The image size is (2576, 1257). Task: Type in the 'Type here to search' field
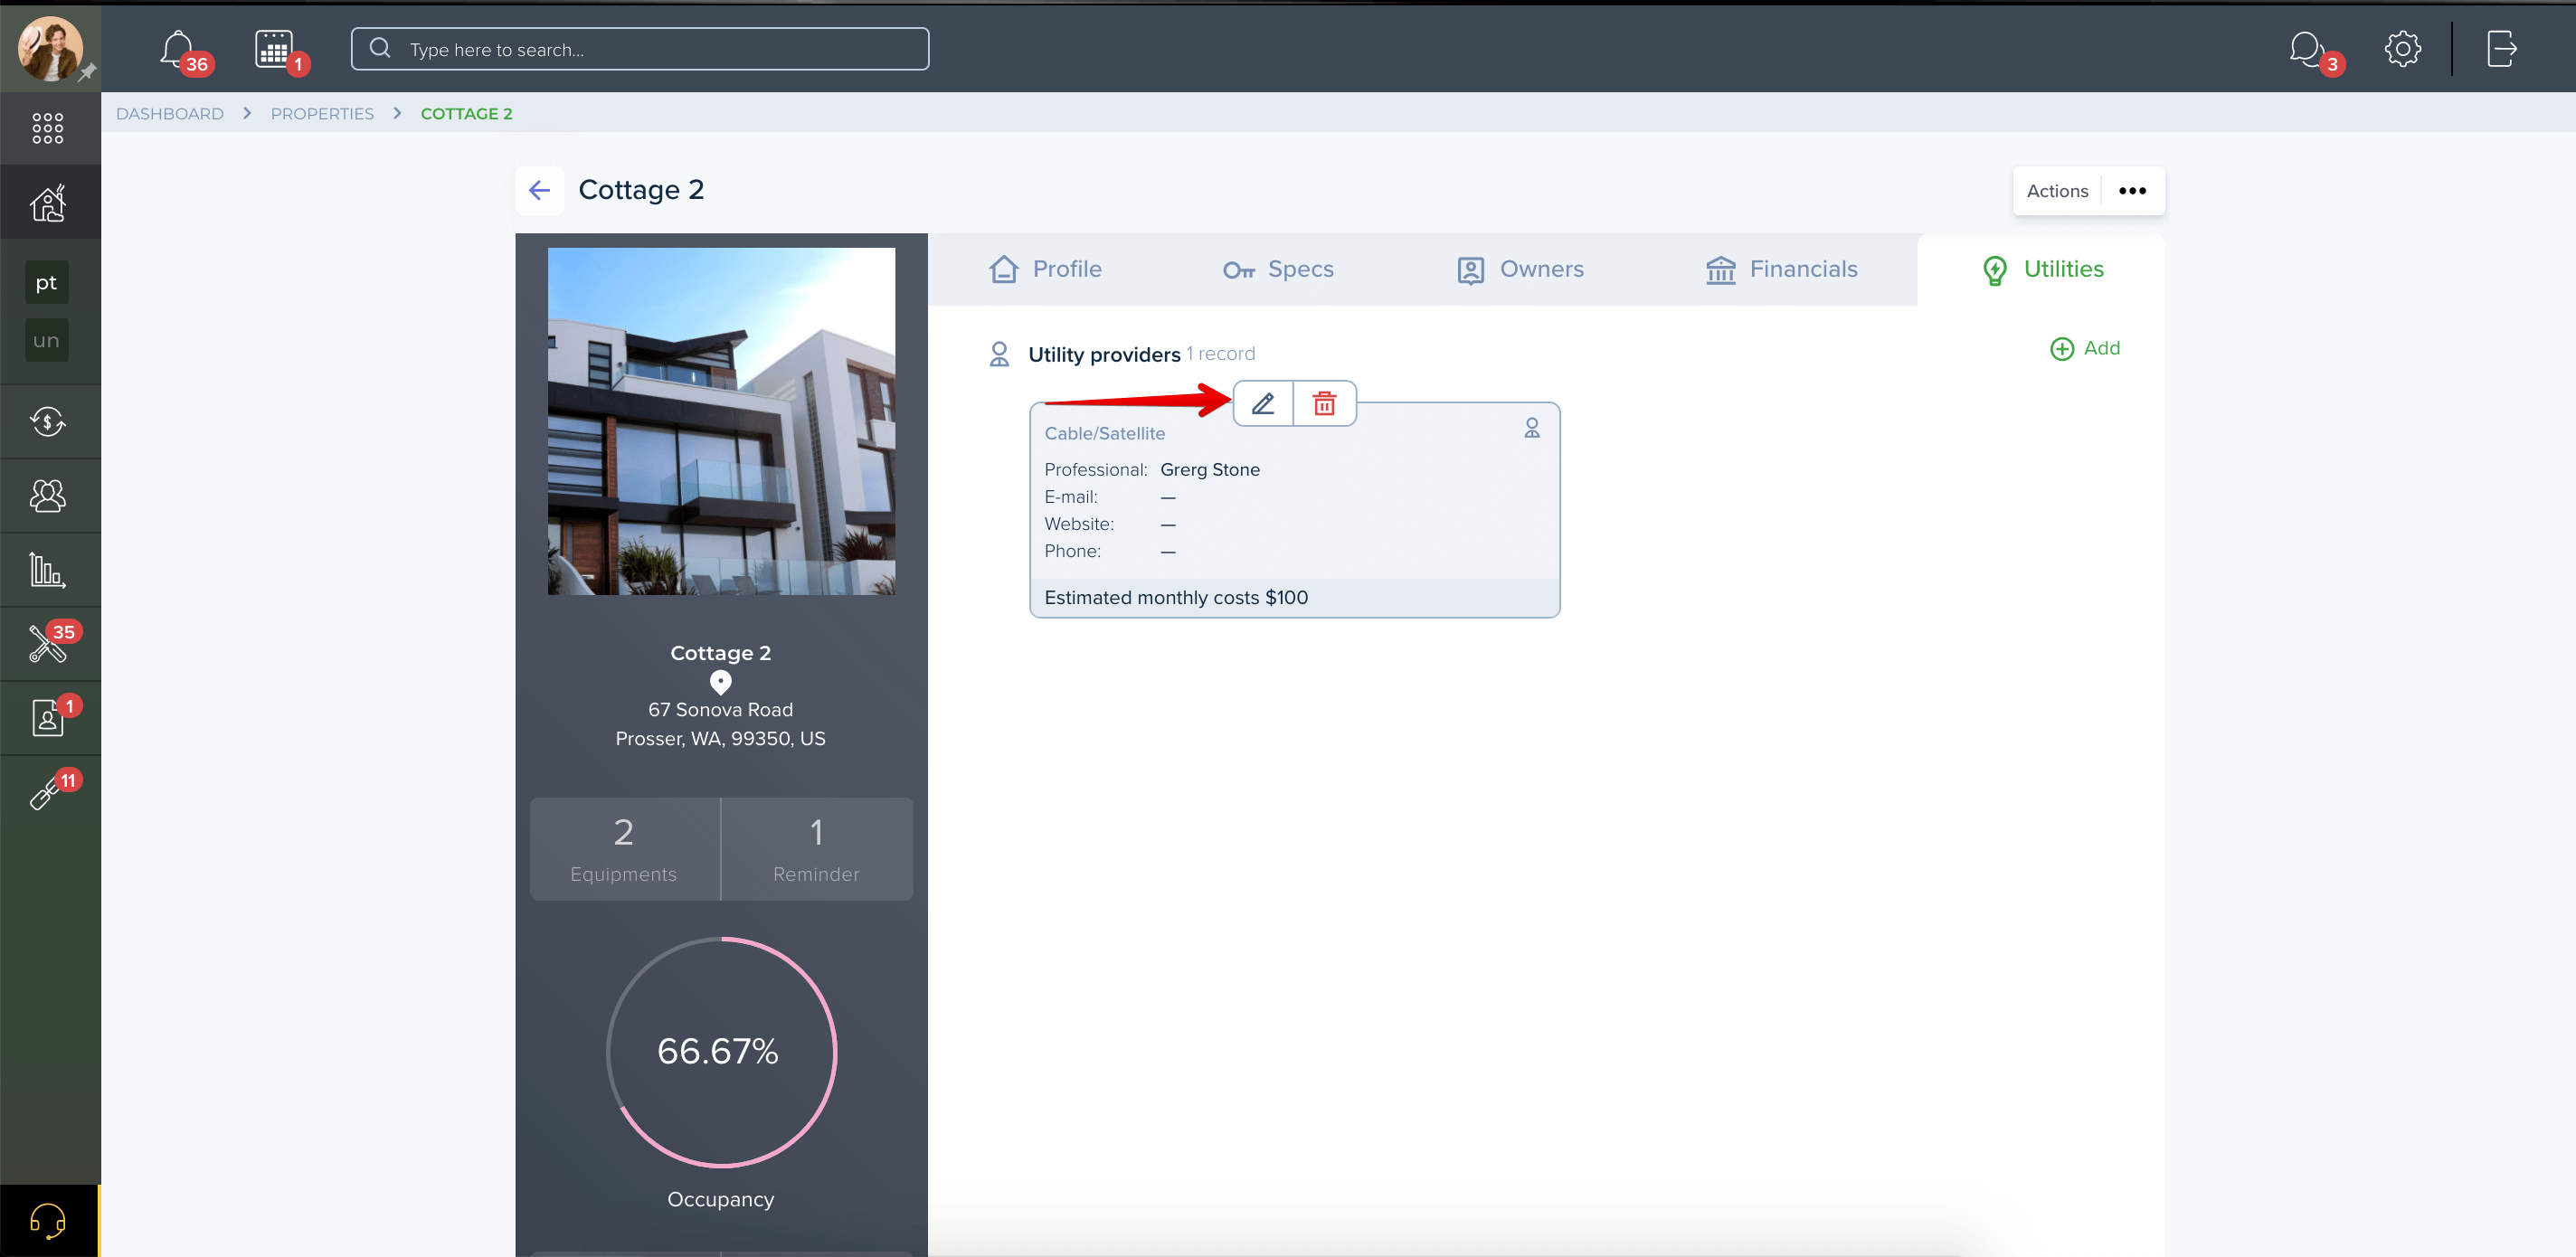pyautogui.click(x=640, y=49)
